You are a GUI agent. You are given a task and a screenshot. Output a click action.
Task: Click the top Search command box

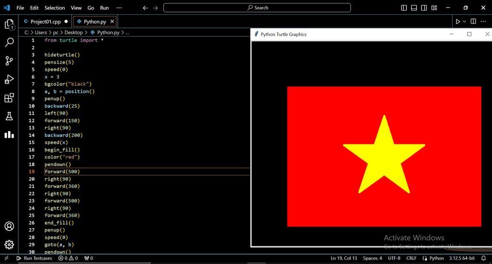(257, 8)
